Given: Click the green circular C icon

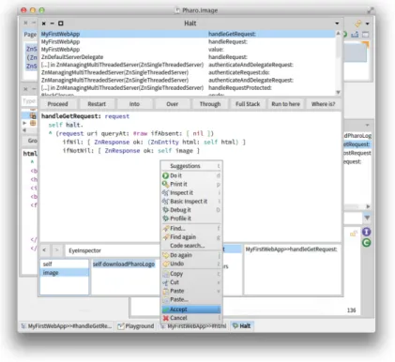Looking at the screenshot, I should coord(366,243).
